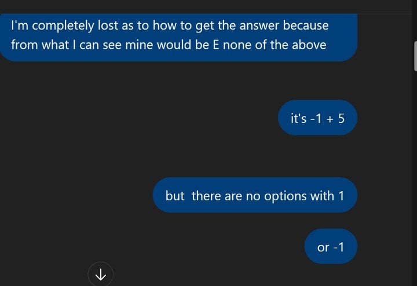The width and height of the screenshot is (417, 286).
Task: Click the "it's -1 + 5" message bubble
Action: [317, 118]
